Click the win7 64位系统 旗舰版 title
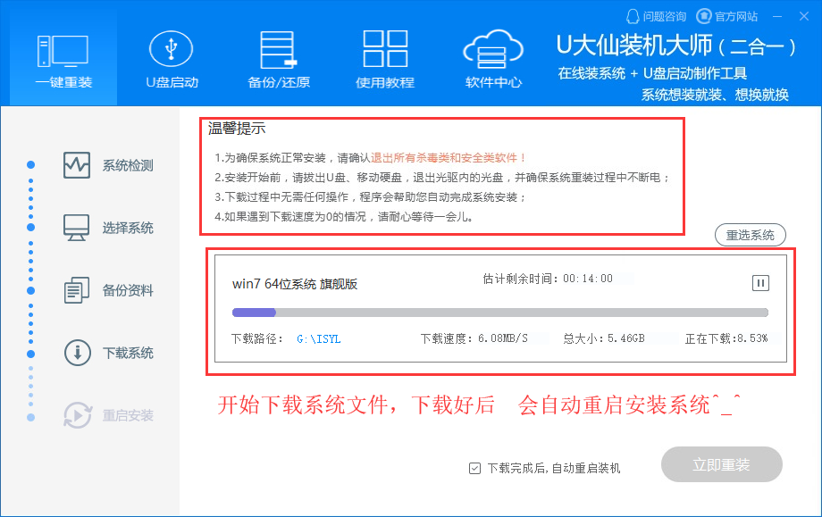The image size is (822, 517). coord(295,284)
